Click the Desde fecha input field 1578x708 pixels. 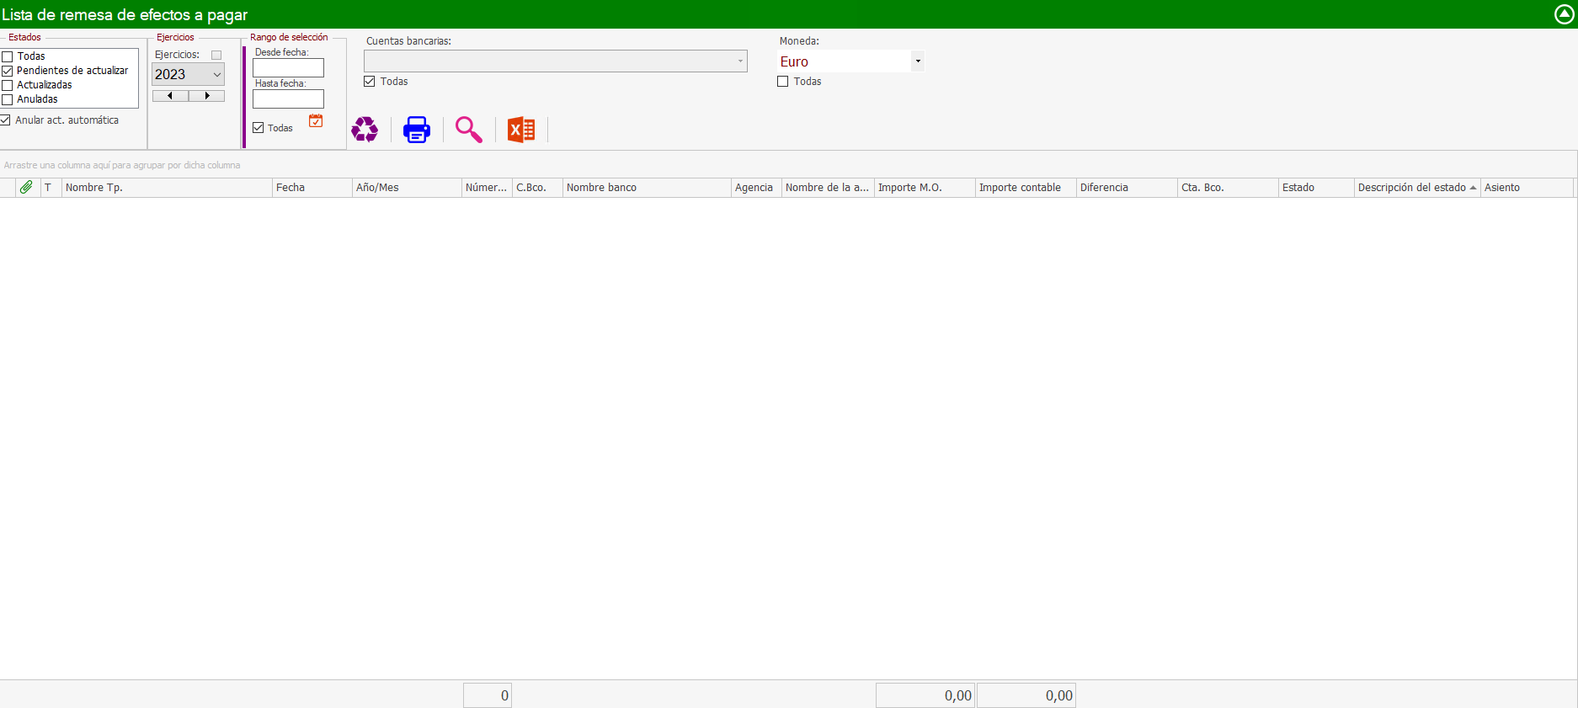click(x=288, y=68)
